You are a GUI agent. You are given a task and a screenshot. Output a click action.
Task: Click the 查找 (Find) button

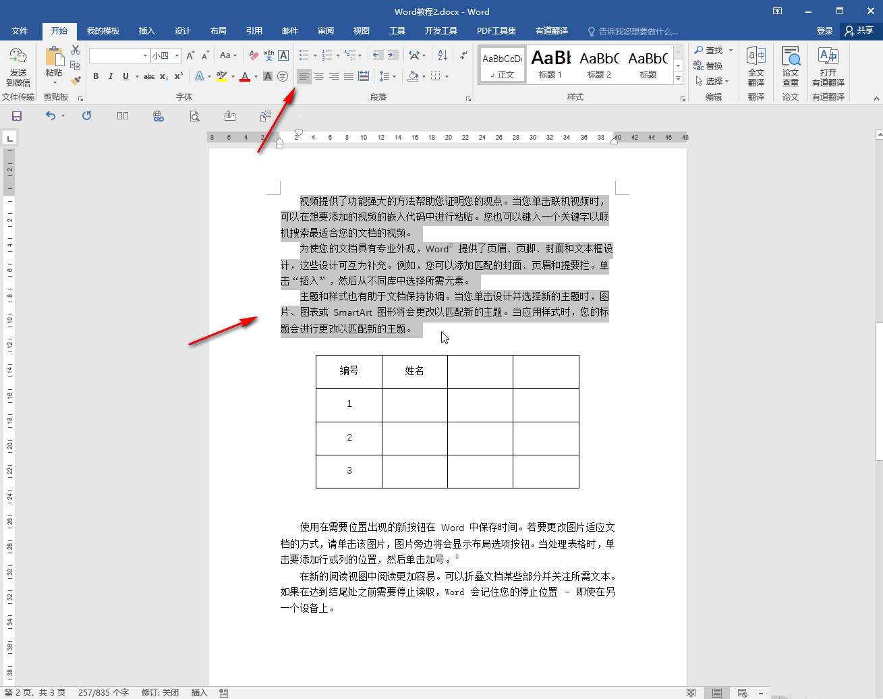point(709,51)
